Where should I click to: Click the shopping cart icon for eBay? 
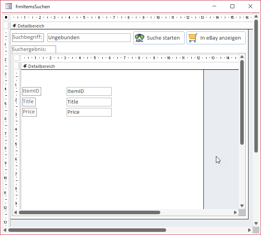click(192, 38)
